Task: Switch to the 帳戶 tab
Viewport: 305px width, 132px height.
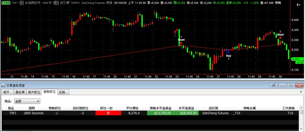Action: click(7, 92)
